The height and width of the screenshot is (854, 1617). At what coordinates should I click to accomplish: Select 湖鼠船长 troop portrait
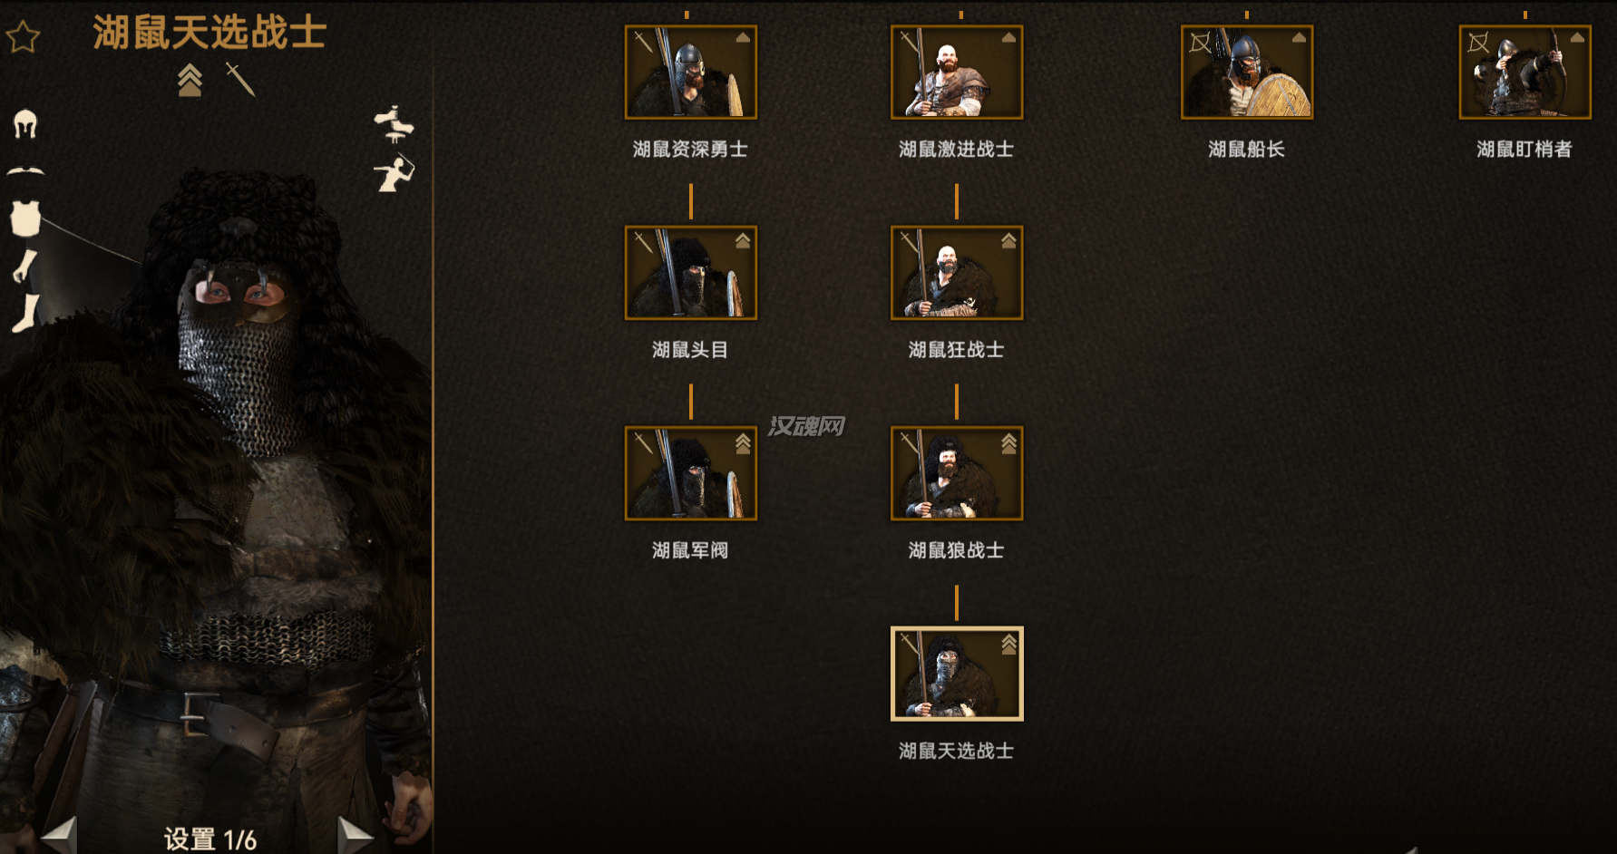click(x=1247, y=73)
